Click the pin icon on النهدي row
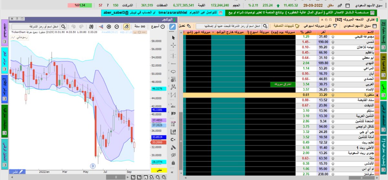Screen dimensions: 388x180 coord(333,63)
